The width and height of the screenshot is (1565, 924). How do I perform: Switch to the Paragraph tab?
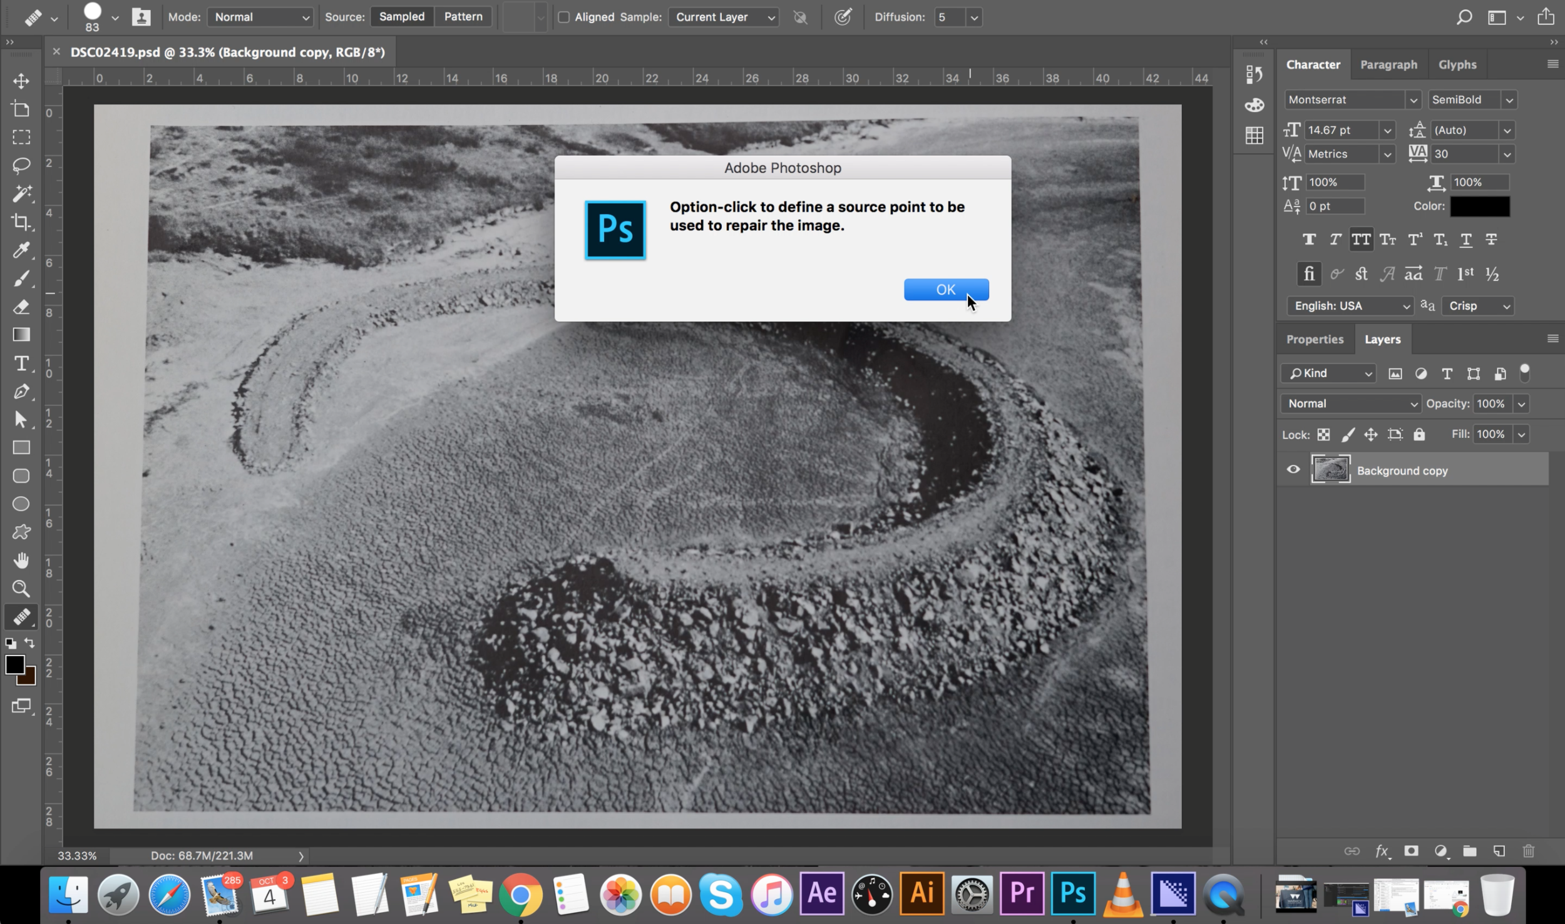[1388, 64]
